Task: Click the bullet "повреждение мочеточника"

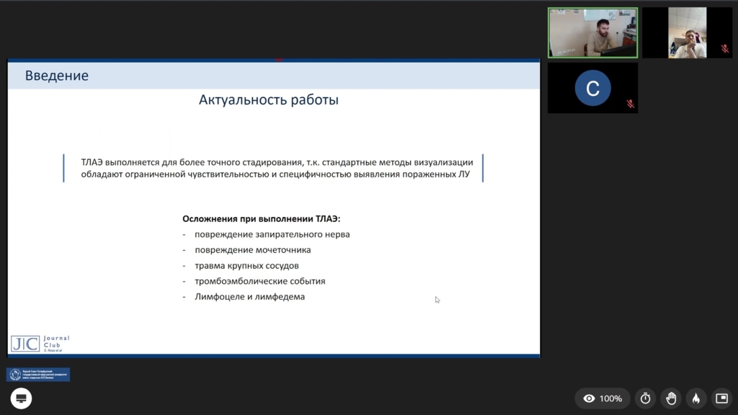Action: pyautogui.click(x=252, y=250)
